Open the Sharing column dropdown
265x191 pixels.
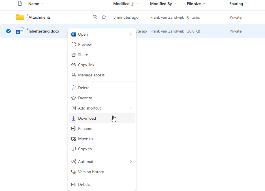[246, 4]
